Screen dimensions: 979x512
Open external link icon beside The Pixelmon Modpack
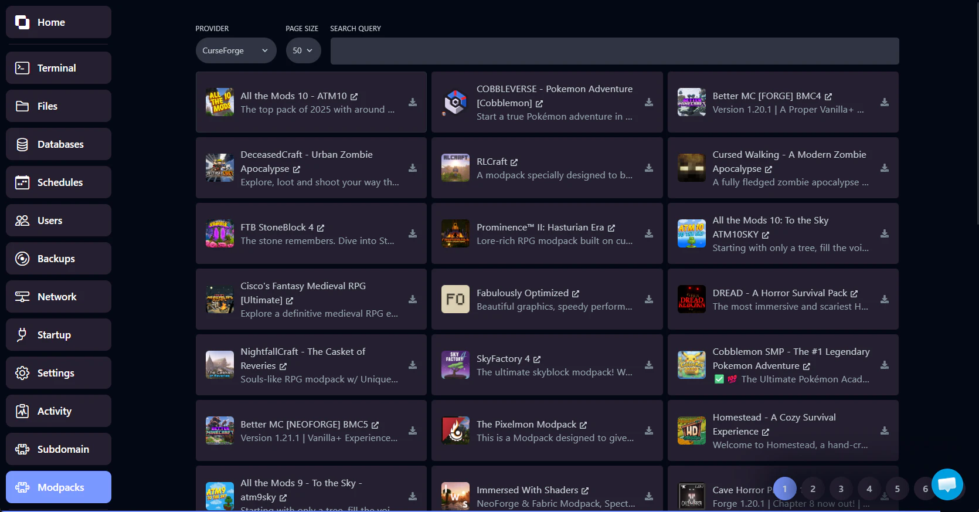(x=583, y=425)
